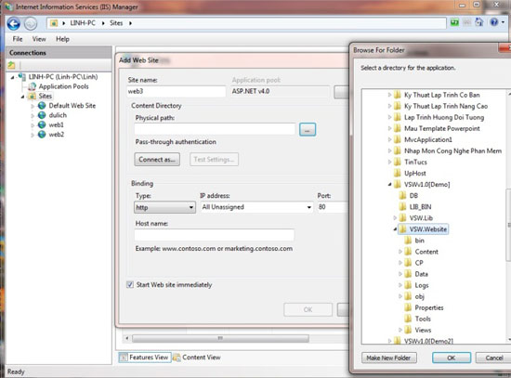Open the View menu
The width and height of the screenshot is (511, 378).
[x=39, y=39]
